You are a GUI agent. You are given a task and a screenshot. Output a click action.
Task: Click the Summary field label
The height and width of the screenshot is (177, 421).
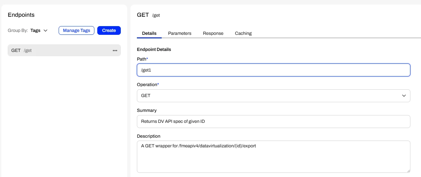pyautogui.click(x=147, y=110)
